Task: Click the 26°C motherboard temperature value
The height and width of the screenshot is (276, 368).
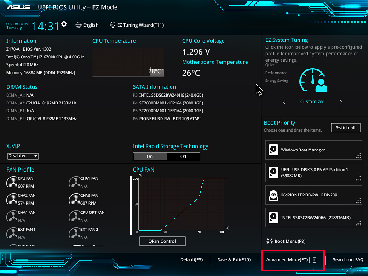Action: pyautogui.click(x=191, y=73)
